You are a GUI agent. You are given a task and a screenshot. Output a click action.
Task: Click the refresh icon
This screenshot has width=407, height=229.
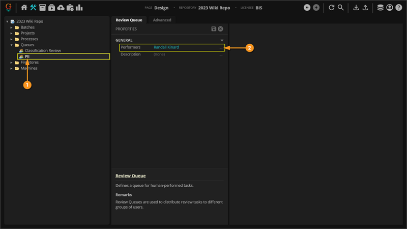coord(332,8)
